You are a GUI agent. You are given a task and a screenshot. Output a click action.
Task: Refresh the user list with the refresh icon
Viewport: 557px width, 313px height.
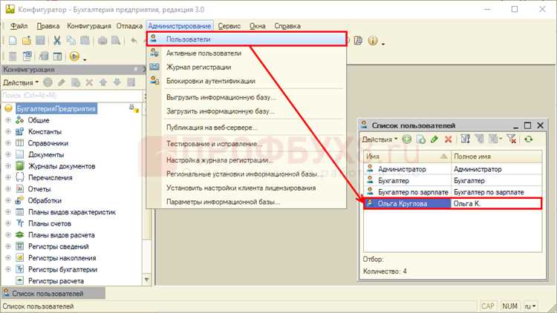[528, 139]
